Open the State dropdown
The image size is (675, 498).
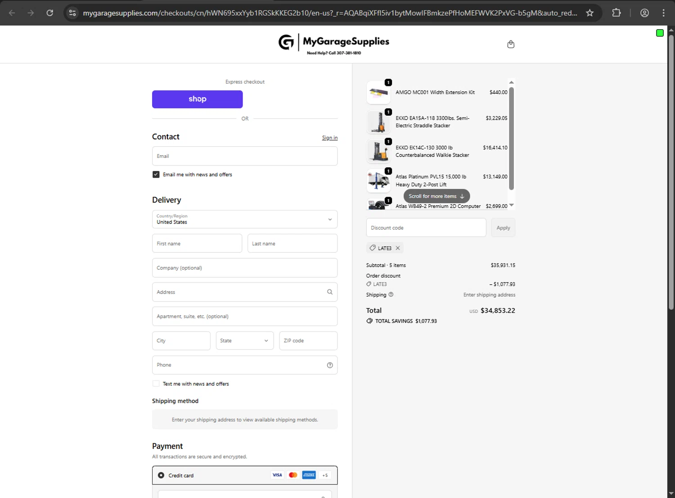tap(245, 341)
